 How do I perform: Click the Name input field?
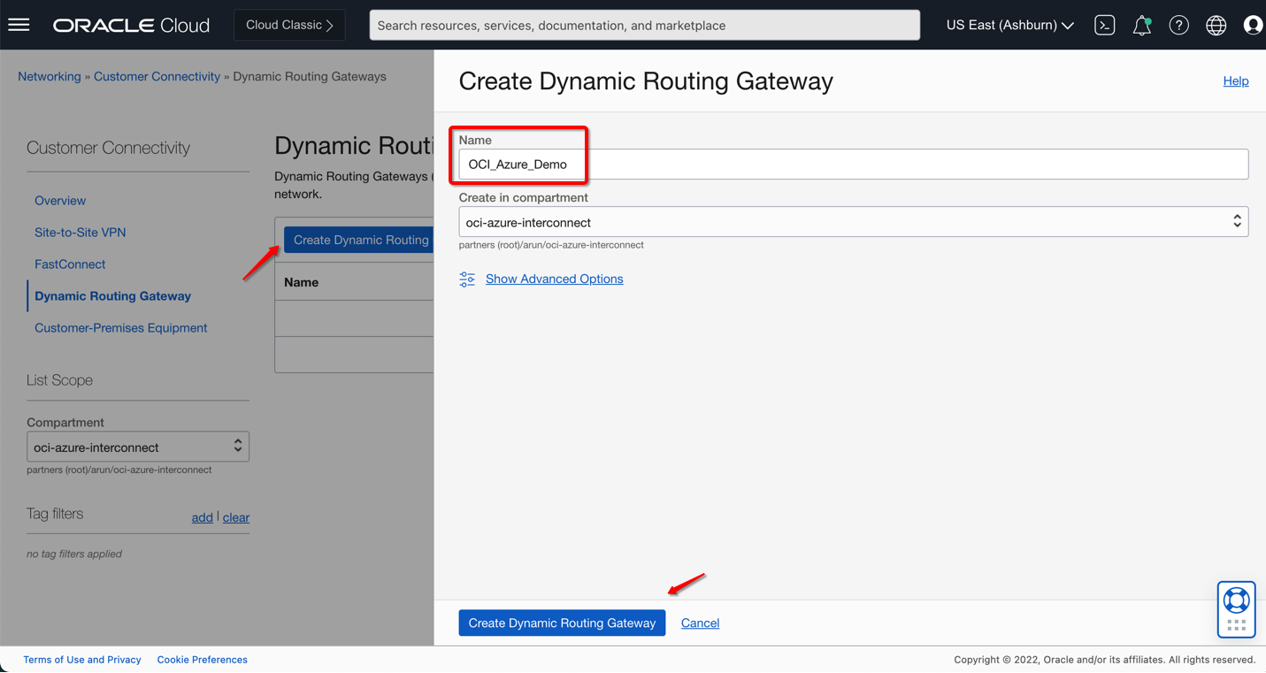pos(853,164)
